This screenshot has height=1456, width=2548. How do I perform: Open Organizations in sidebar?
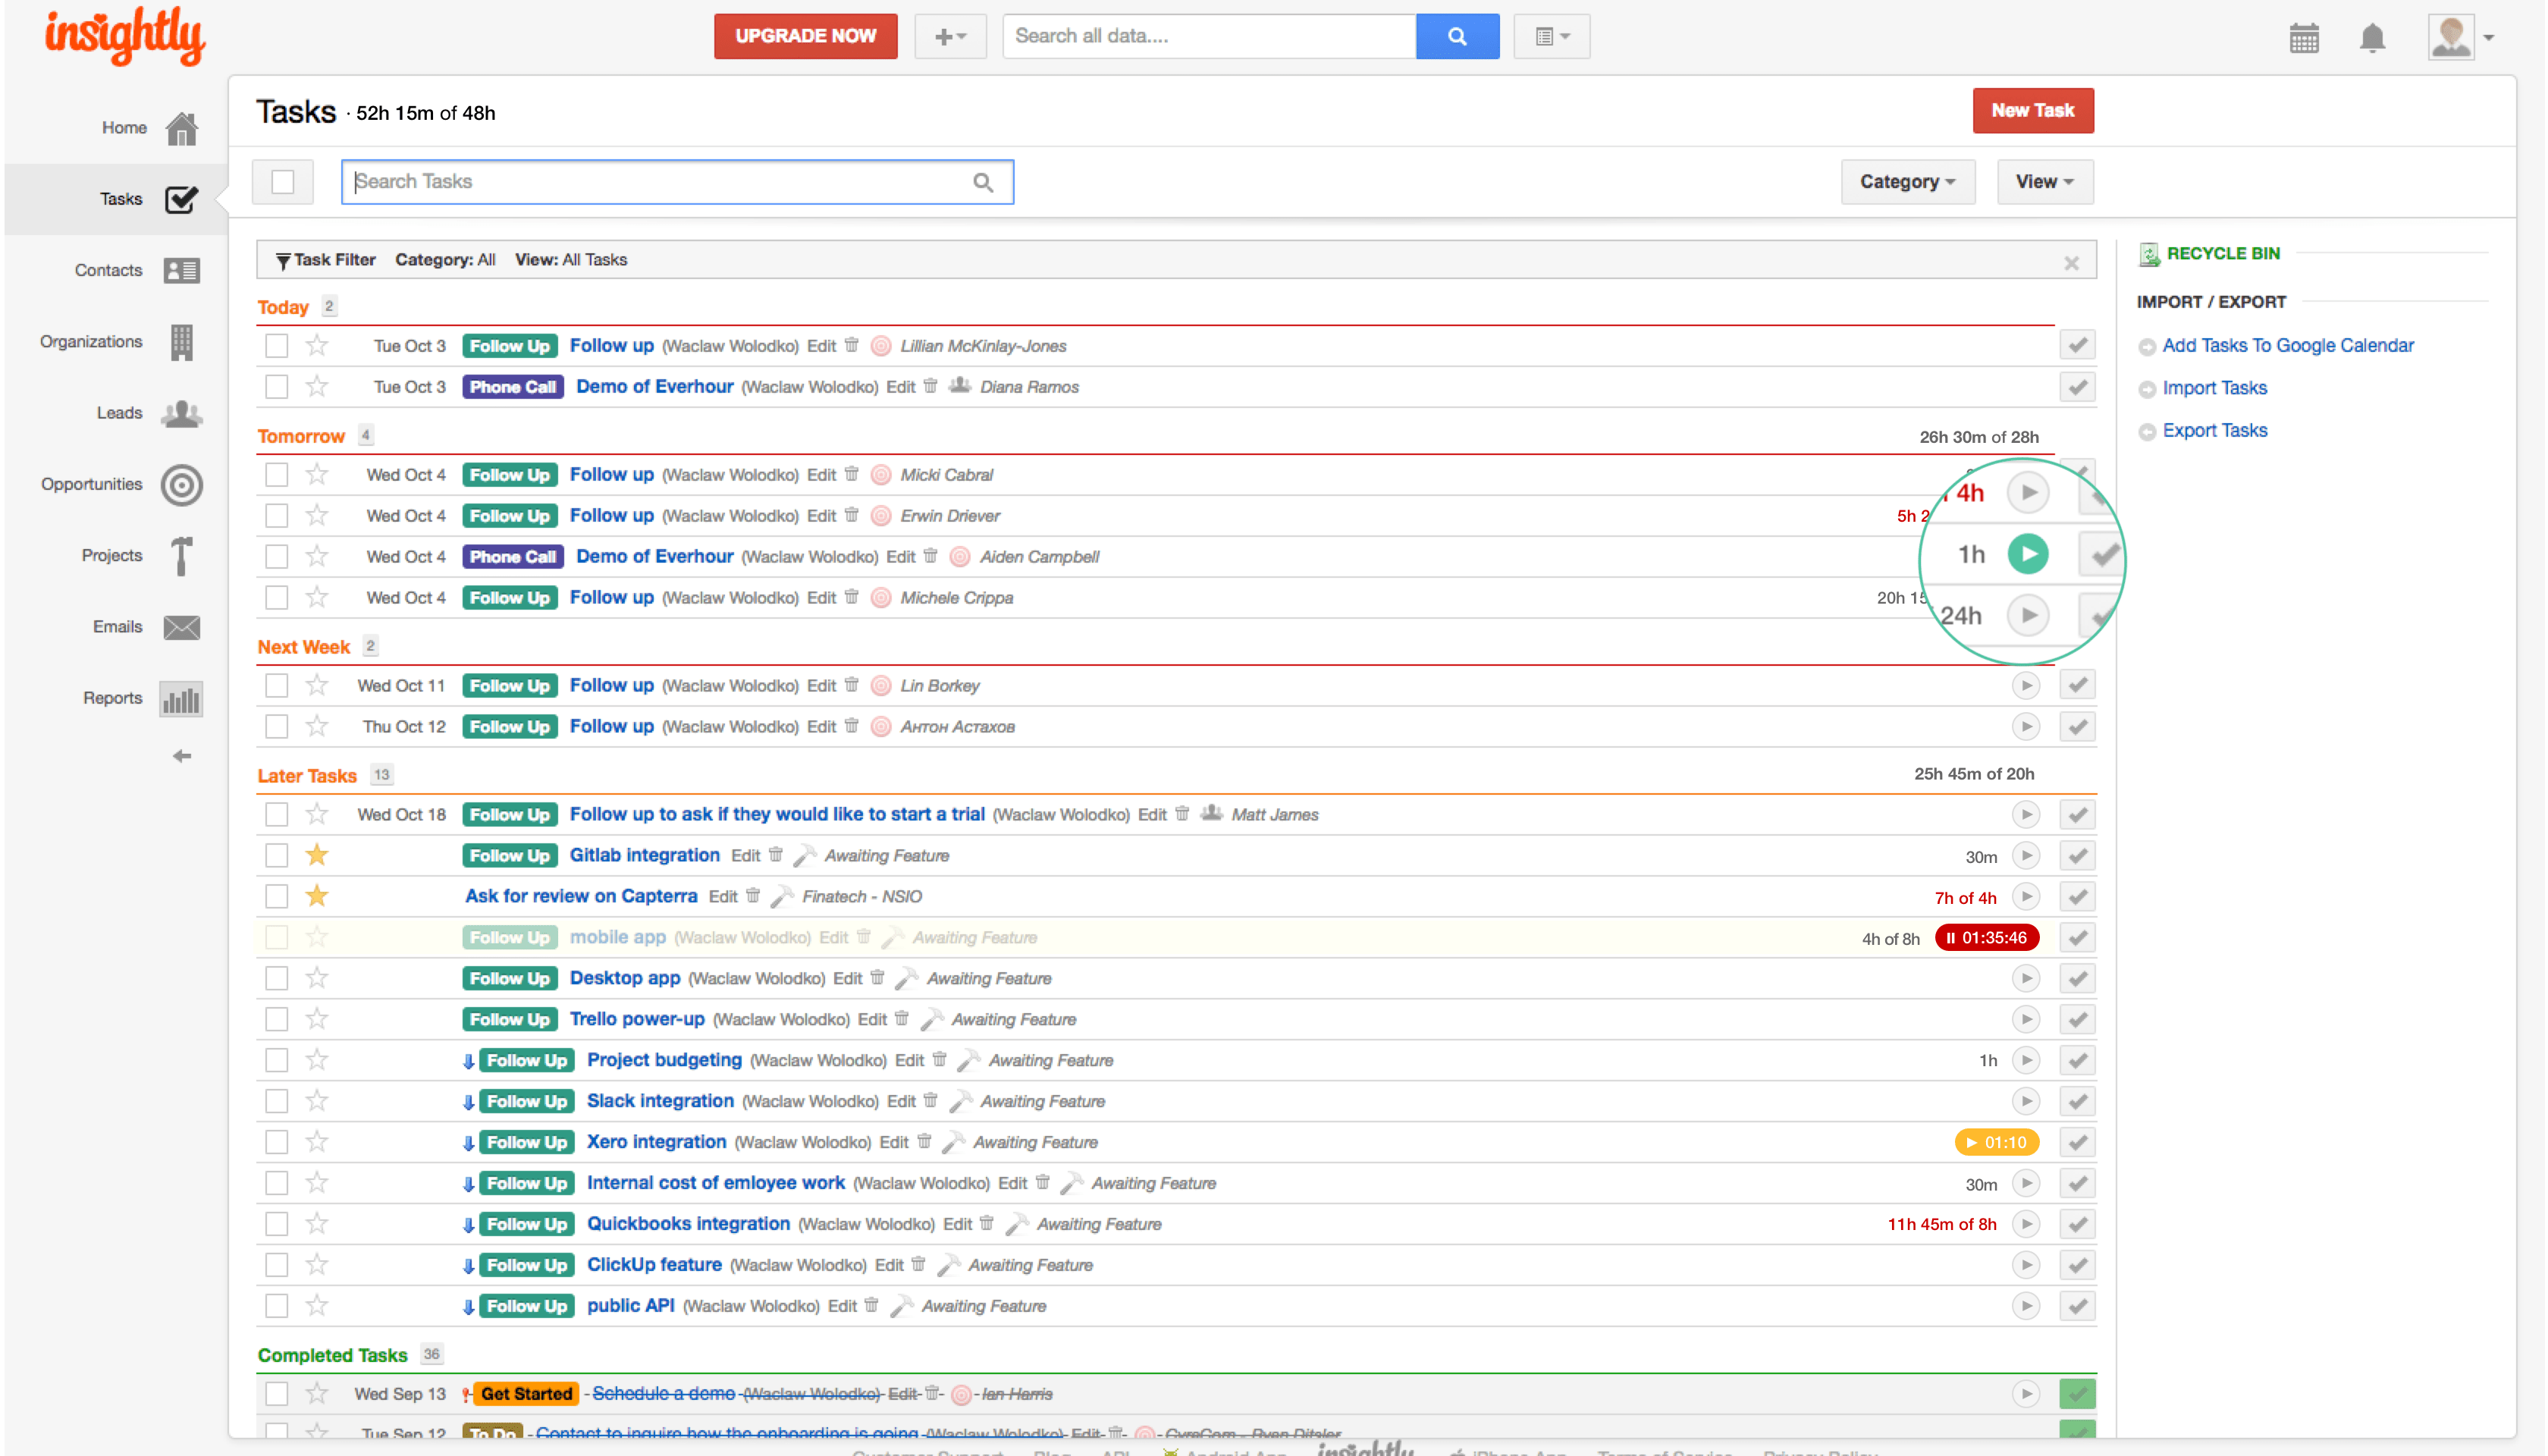coord(120,342)
